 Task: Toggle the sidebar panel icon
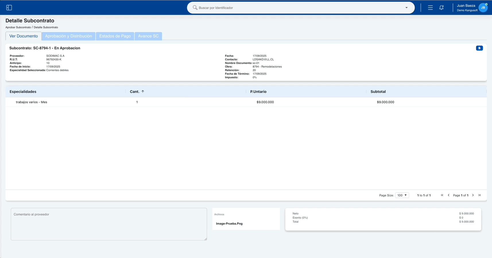click(9, 8)
